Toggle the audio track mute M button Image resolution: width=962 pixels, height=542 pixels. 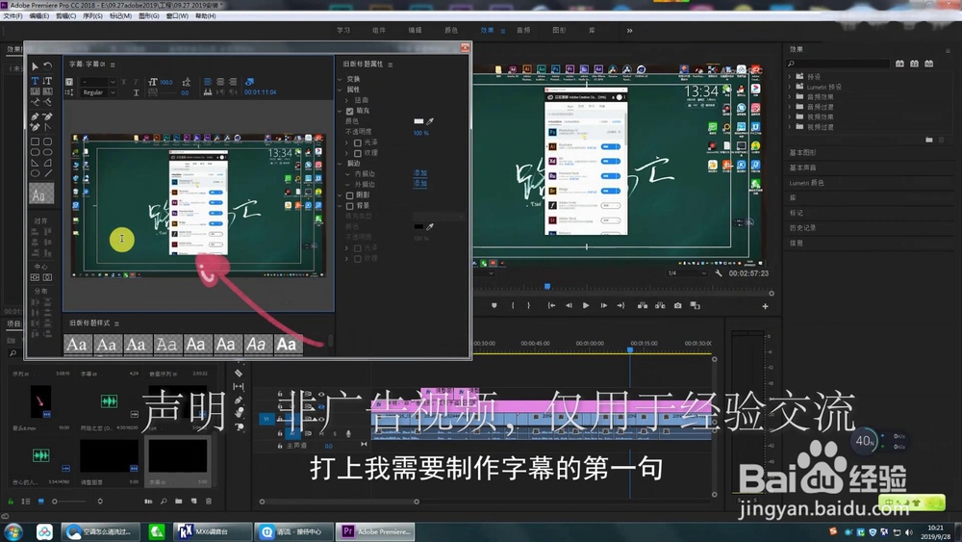pyautogui.click(x=321, y=433)
